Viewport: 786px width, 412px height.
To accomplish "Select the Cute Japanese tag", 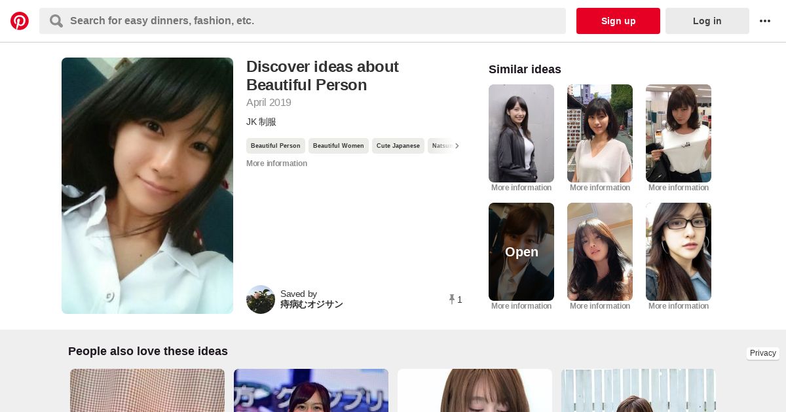I will (398, 146).
